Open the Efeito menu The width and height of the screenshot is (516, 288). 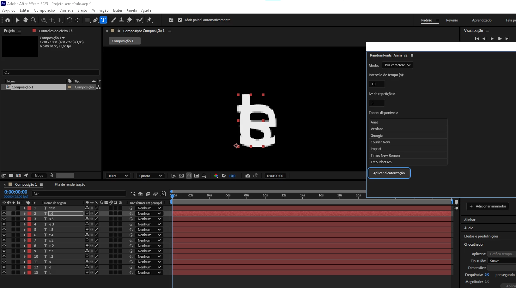coord(82,10)
